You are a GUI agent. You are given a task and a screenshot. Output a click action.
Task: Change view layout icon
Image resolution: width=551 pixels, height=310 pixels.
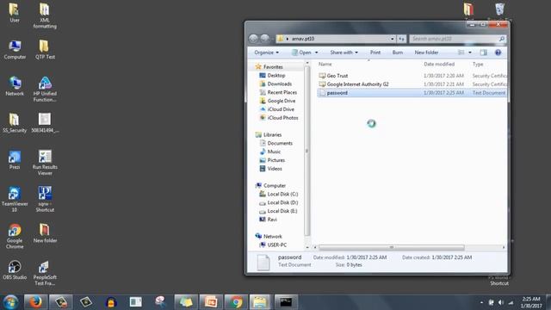461,53
